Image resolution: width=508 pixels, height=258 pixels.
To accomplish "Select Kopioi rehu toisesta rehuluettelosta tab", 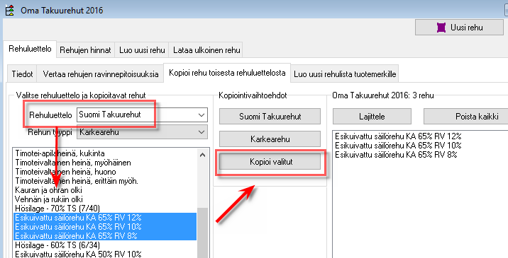I will (x=227, y=73).
